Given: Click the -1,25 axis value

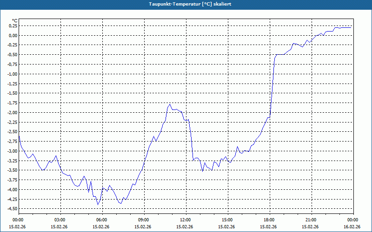Looking at the screenshot, I should pyautogui.click(x=13, y=84).
